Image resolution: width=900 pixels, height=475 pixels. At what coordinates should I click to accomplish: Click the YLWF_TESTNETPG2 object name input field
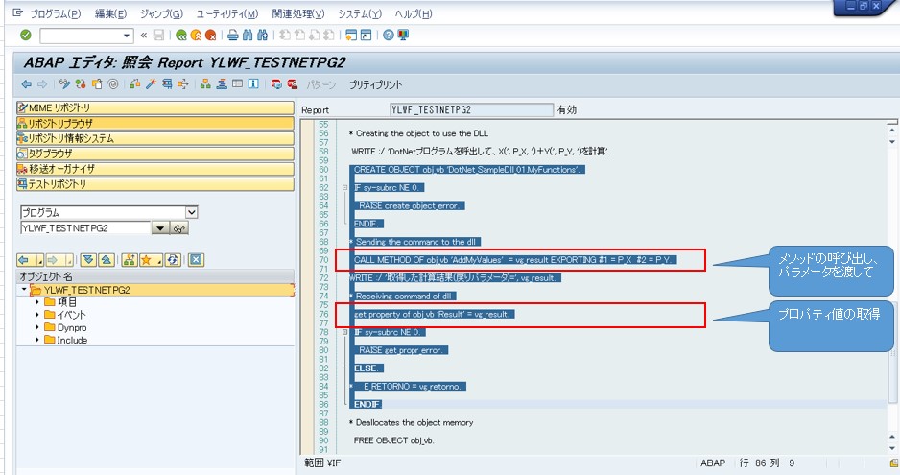86,228
